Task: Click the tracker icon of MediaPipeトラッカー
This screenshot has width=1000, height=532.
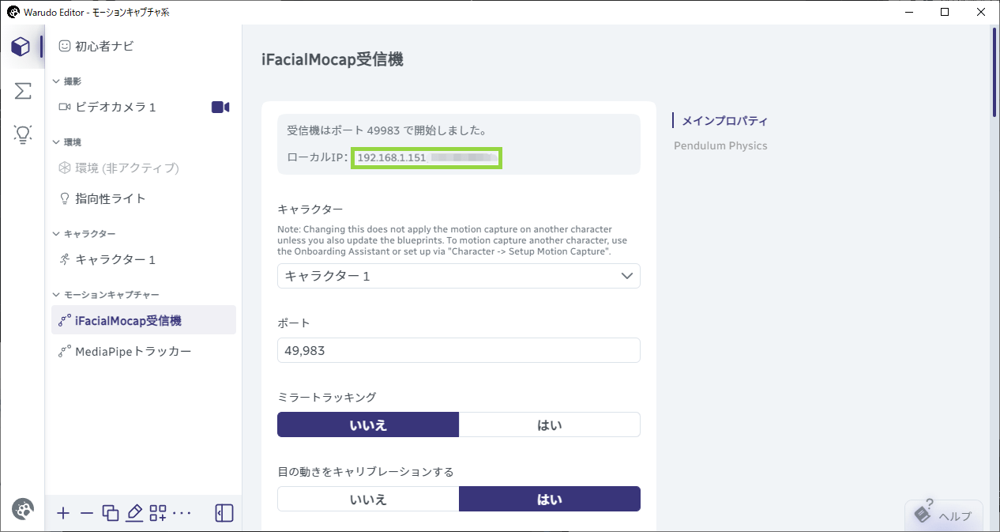Action: (65, 351)
